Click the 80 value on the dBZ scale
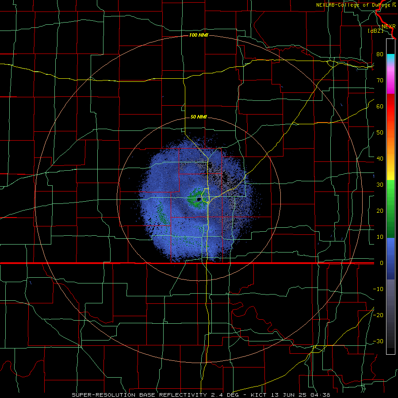This screenshot has width=398, height=398. (x=380, y=54)
